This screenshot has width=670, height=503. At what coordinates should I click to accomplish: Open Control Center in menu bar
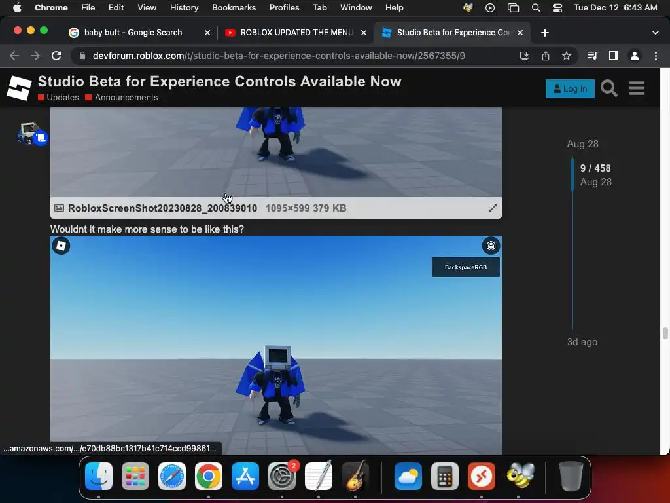(x=557, y=8)
